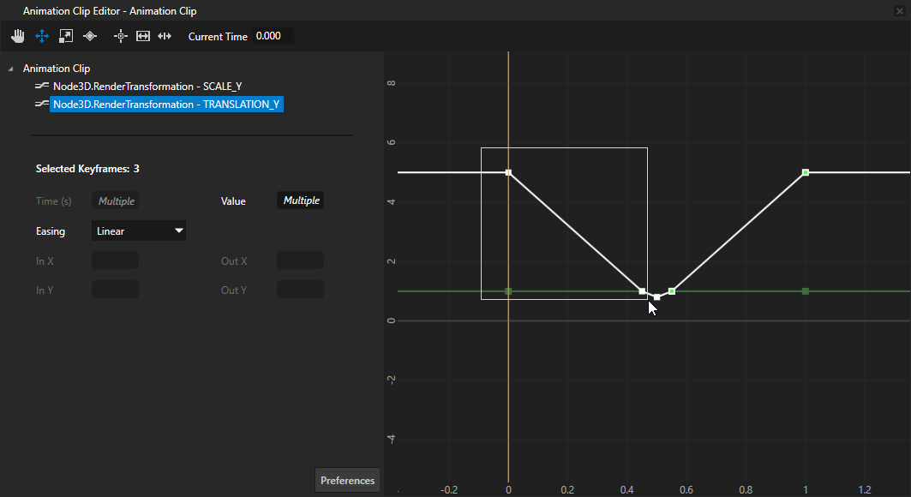Click the add keyframe diamond icon
Screen dimensions: 911x497
(x=90, y=36)
